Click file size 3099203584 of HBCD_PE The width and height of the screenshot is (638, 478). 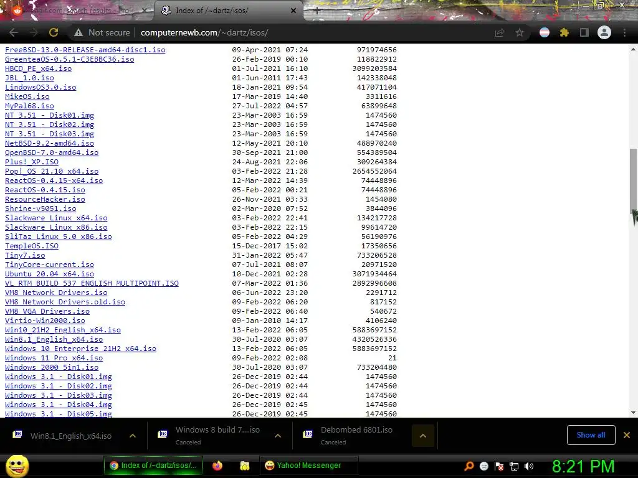[374, 68]
